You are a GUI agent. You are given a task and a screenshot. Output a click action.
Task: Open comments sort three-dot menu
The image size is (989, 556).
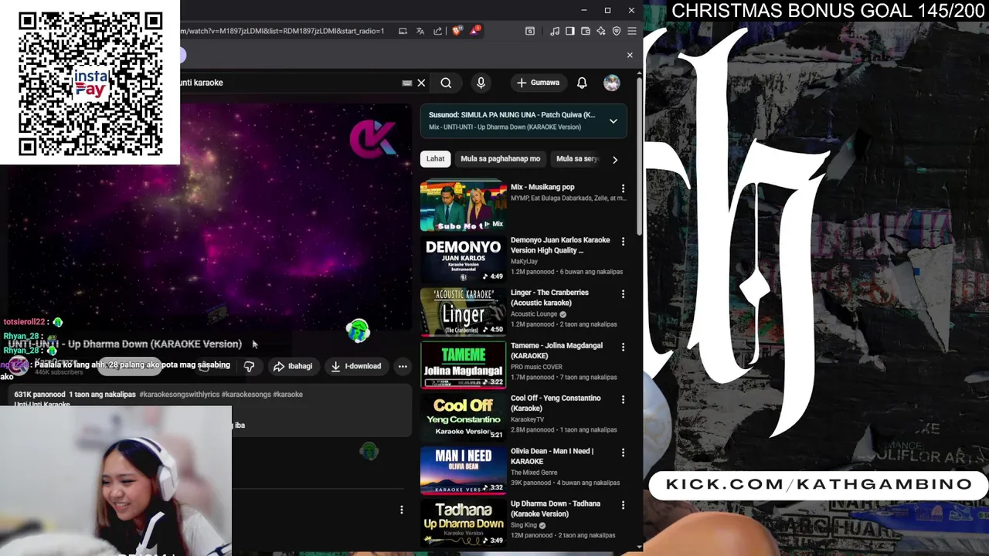[401, 510]
